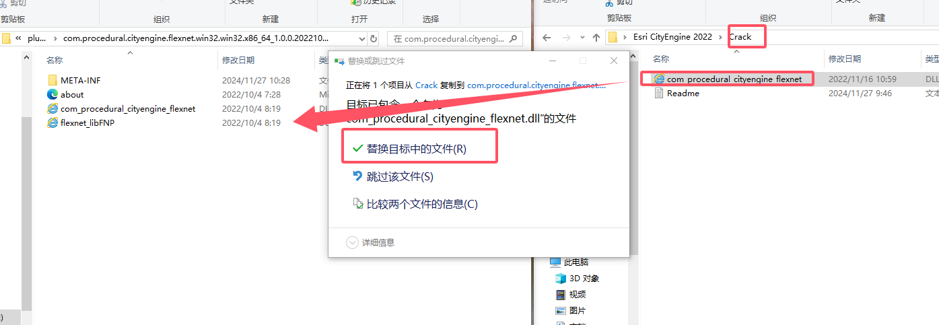This screenshot has height=325, width=939.
Task: Sort by 名称 column in left window
Action: tap(54, 60)
